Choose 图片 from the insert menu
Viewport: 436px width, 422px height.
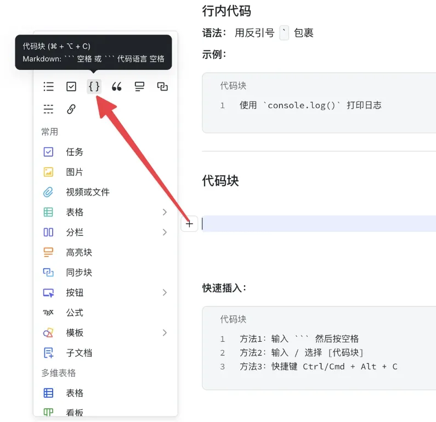coord(105,172)
